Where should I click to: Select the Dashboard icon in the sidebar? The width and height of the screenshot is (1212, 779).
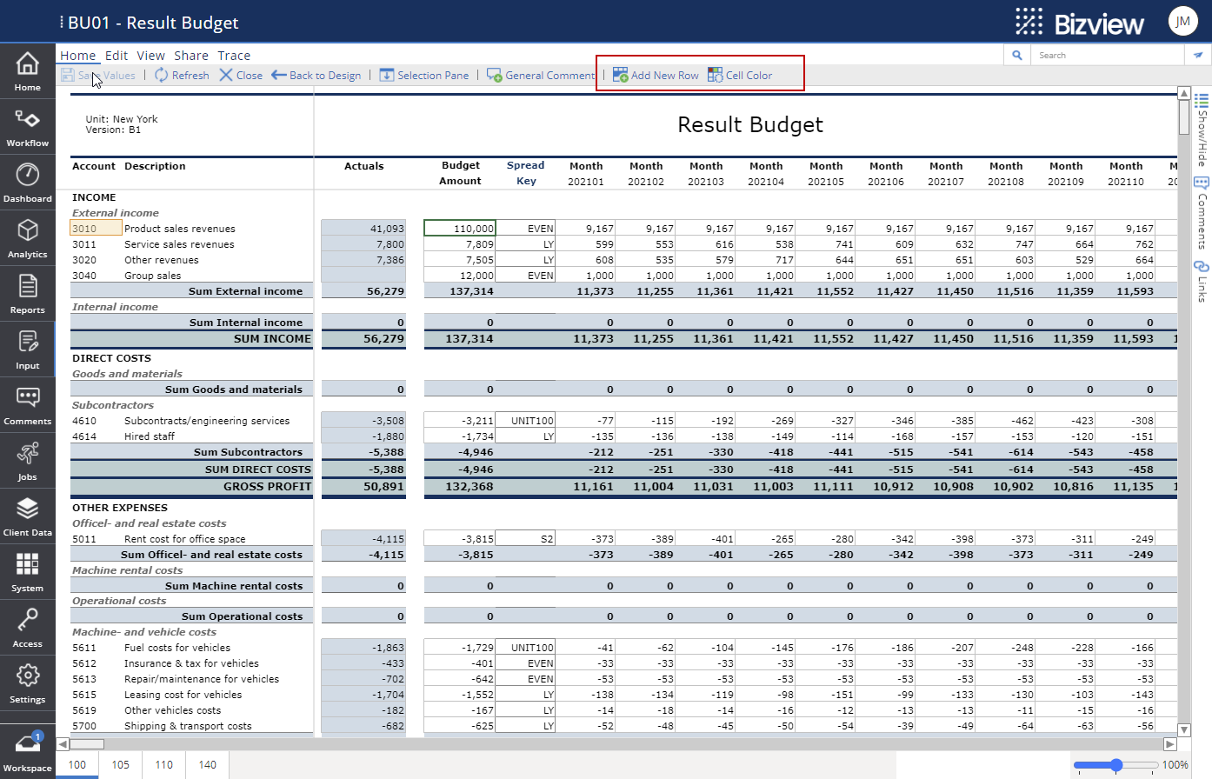click(x=27, y=180)
